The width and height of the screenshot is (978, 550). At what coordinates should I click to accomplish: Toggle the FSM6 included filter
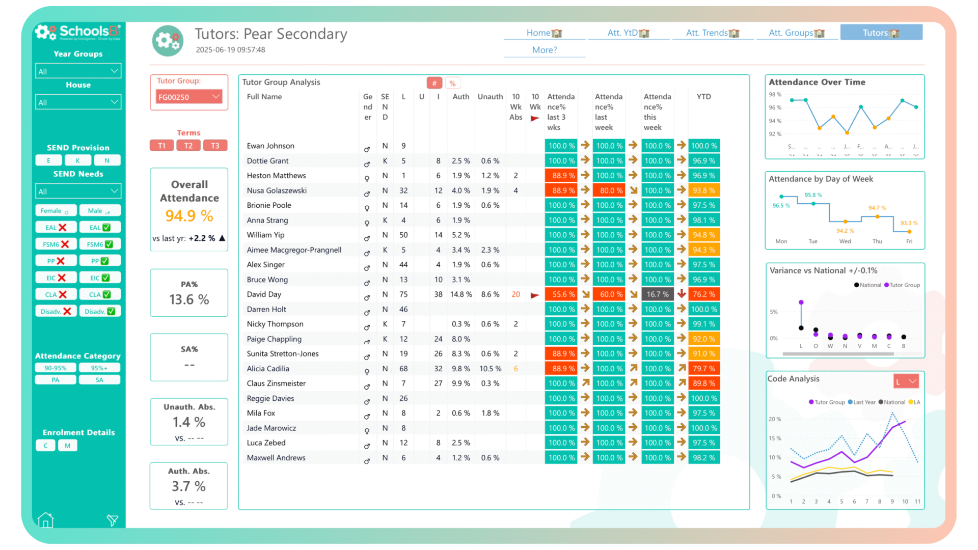[100, 244]
